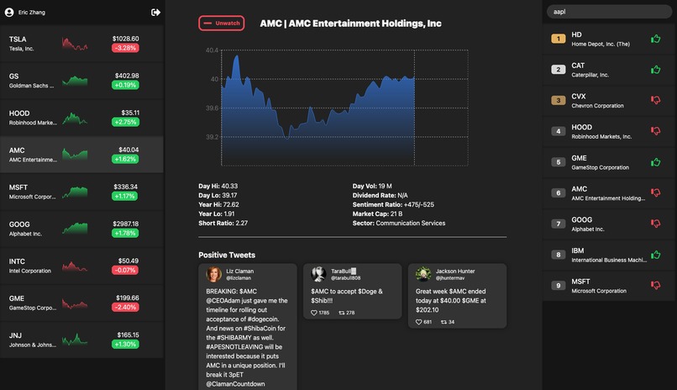This screenshot has height=390, width=677.
Task: Click TaraBull's profile picture
Action: [x=318, y=274]
